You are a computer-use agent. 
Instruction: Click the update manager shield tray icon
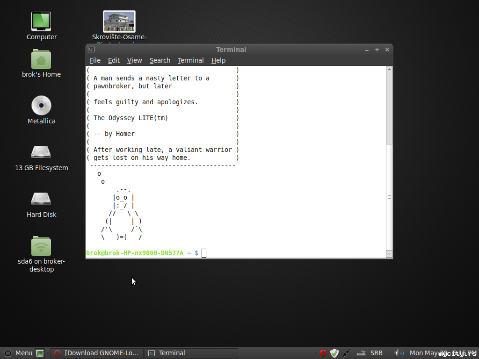334,353
